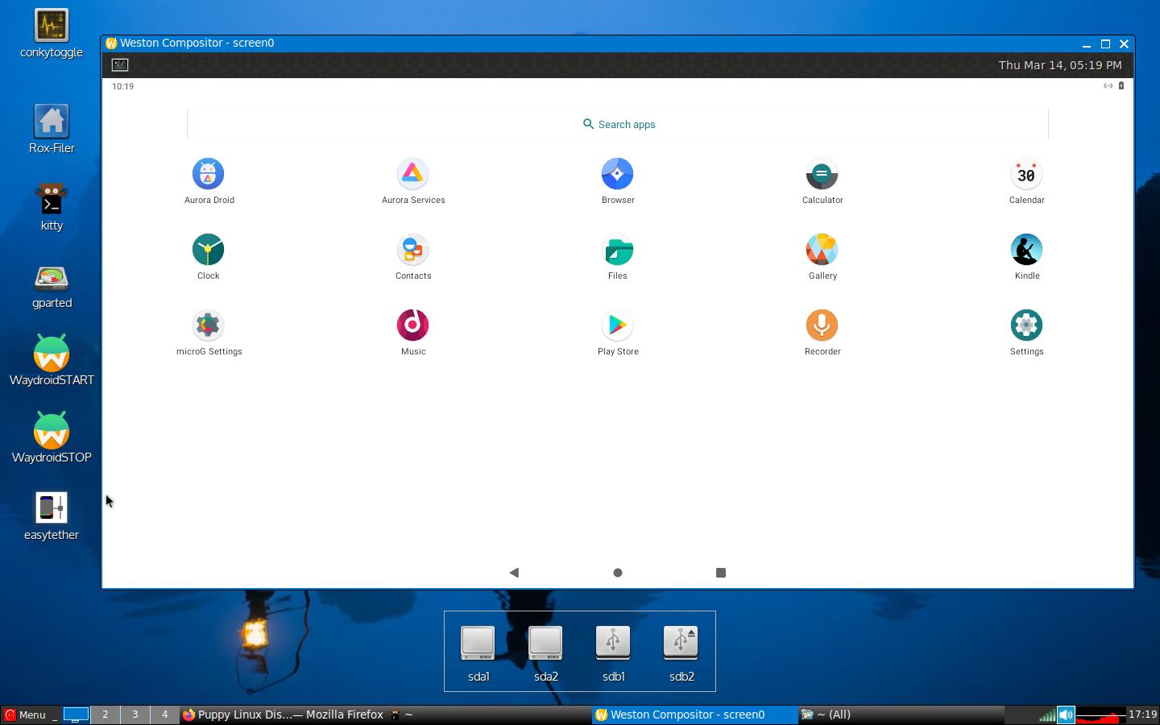Open the Browser app

[x=618, y=175]
